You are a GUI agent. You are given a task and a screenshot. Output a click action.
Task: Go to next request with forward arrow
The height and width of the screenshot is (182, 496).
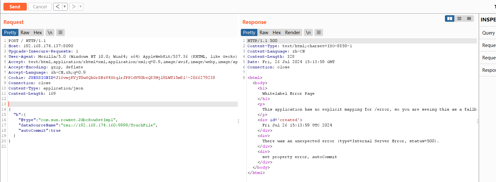(74, 7)
